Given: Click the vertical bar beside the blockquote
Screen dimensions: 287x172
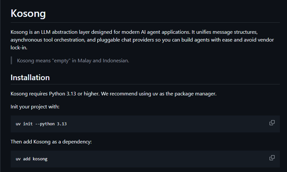Looking at the screenshot, I should (x=11, y=60).
